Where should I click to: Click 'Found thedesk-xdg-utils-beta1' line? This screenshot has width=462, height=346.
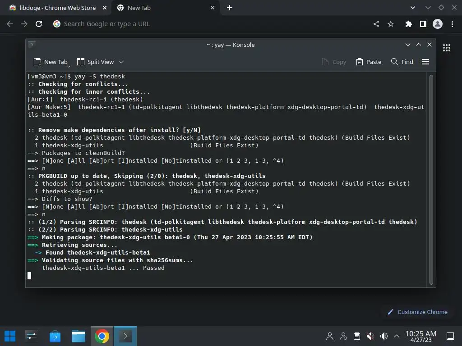(92, 253)
